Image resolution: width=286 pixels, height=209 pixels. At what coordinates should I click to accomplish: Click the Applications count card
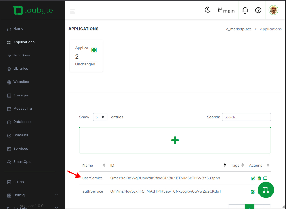[86, 56]
